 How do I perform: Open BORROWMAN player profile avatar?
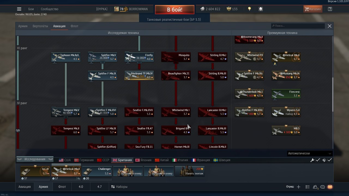point(116,9)
